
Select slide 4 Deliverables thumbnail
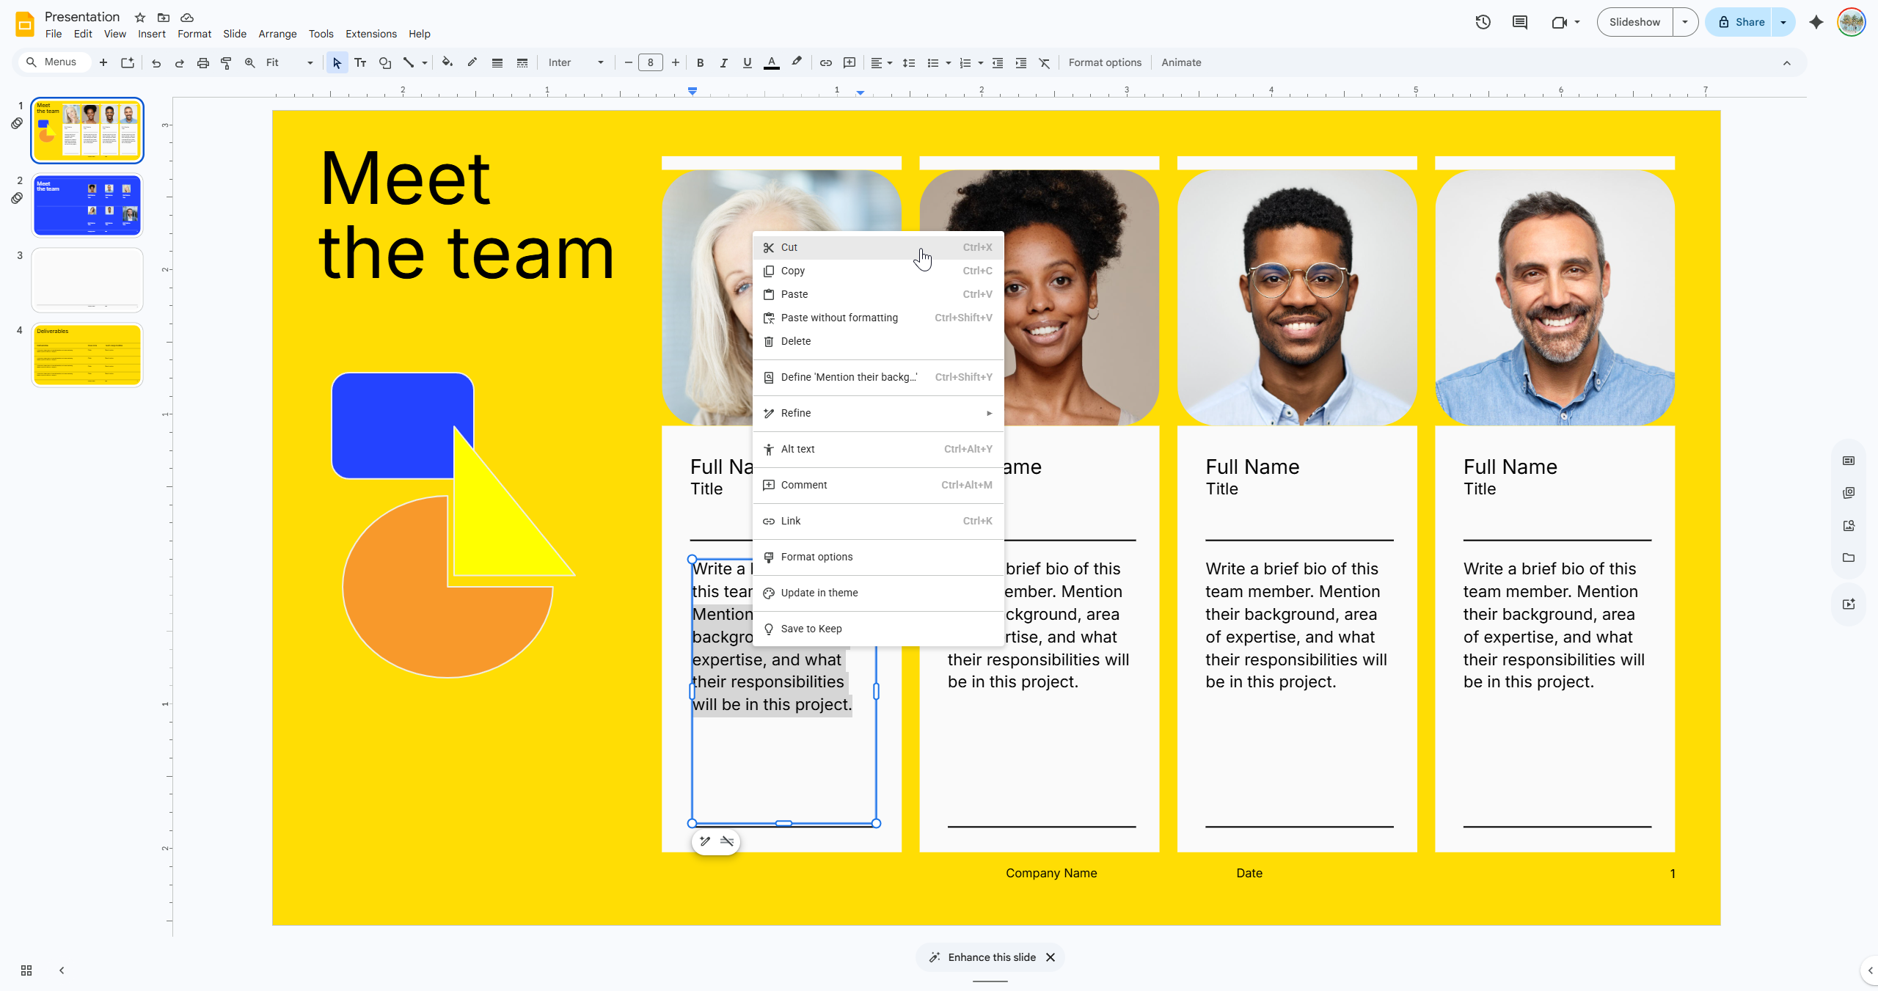point(87,355)
